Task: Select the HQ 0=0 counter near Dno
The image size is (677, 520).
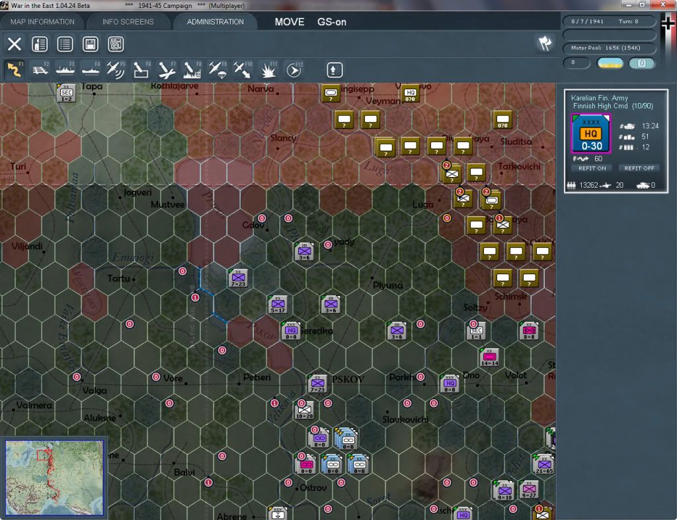Action: tap(450, 384)
